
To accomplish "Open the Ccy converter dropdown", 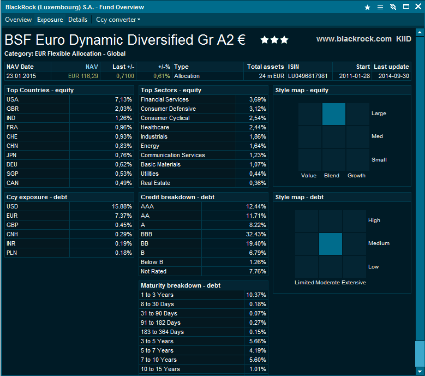I will click(118, 20).
